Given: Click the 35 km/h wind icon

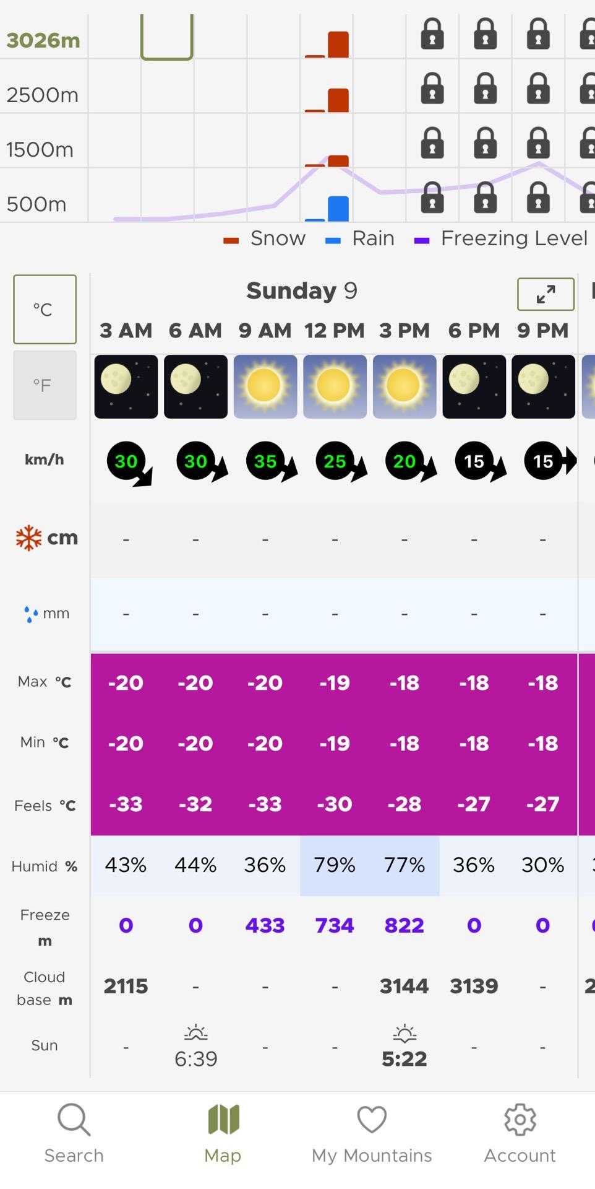Looking at the screenshot, I should 266,461.
